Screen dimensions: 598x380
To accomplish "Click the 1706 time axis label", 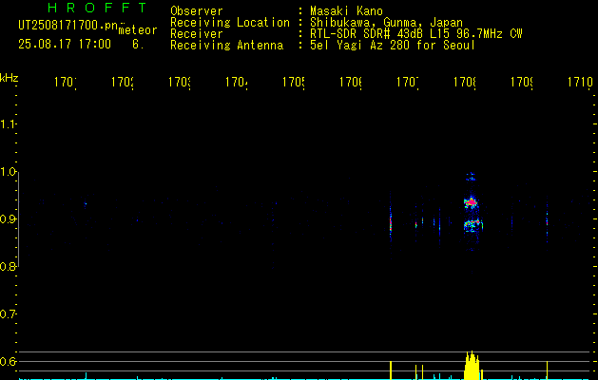I will coord(351,83).
